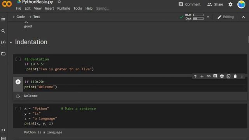Viewport: 249px width, 140px height.
Task: Open notebook settings gear icon
Action: pos(230,4)
